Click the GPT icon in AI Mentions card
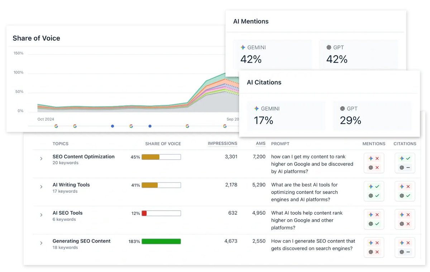The image size is (430, 272). 329,47
